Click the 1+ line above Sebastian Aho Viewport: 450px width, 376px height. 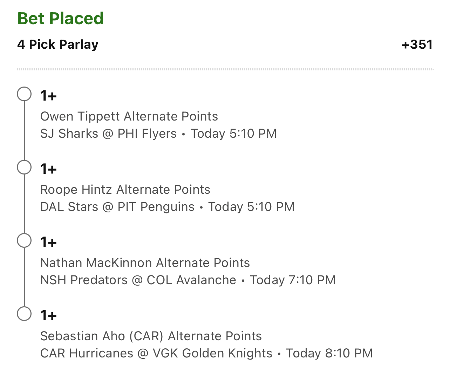click(x=48, y=315)
